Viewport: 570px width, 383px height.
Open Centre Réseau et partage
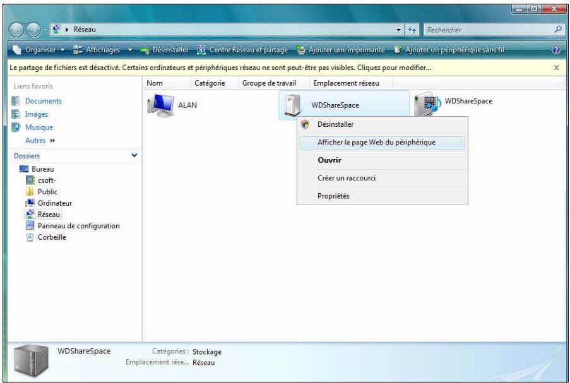[x=242, y=50]
